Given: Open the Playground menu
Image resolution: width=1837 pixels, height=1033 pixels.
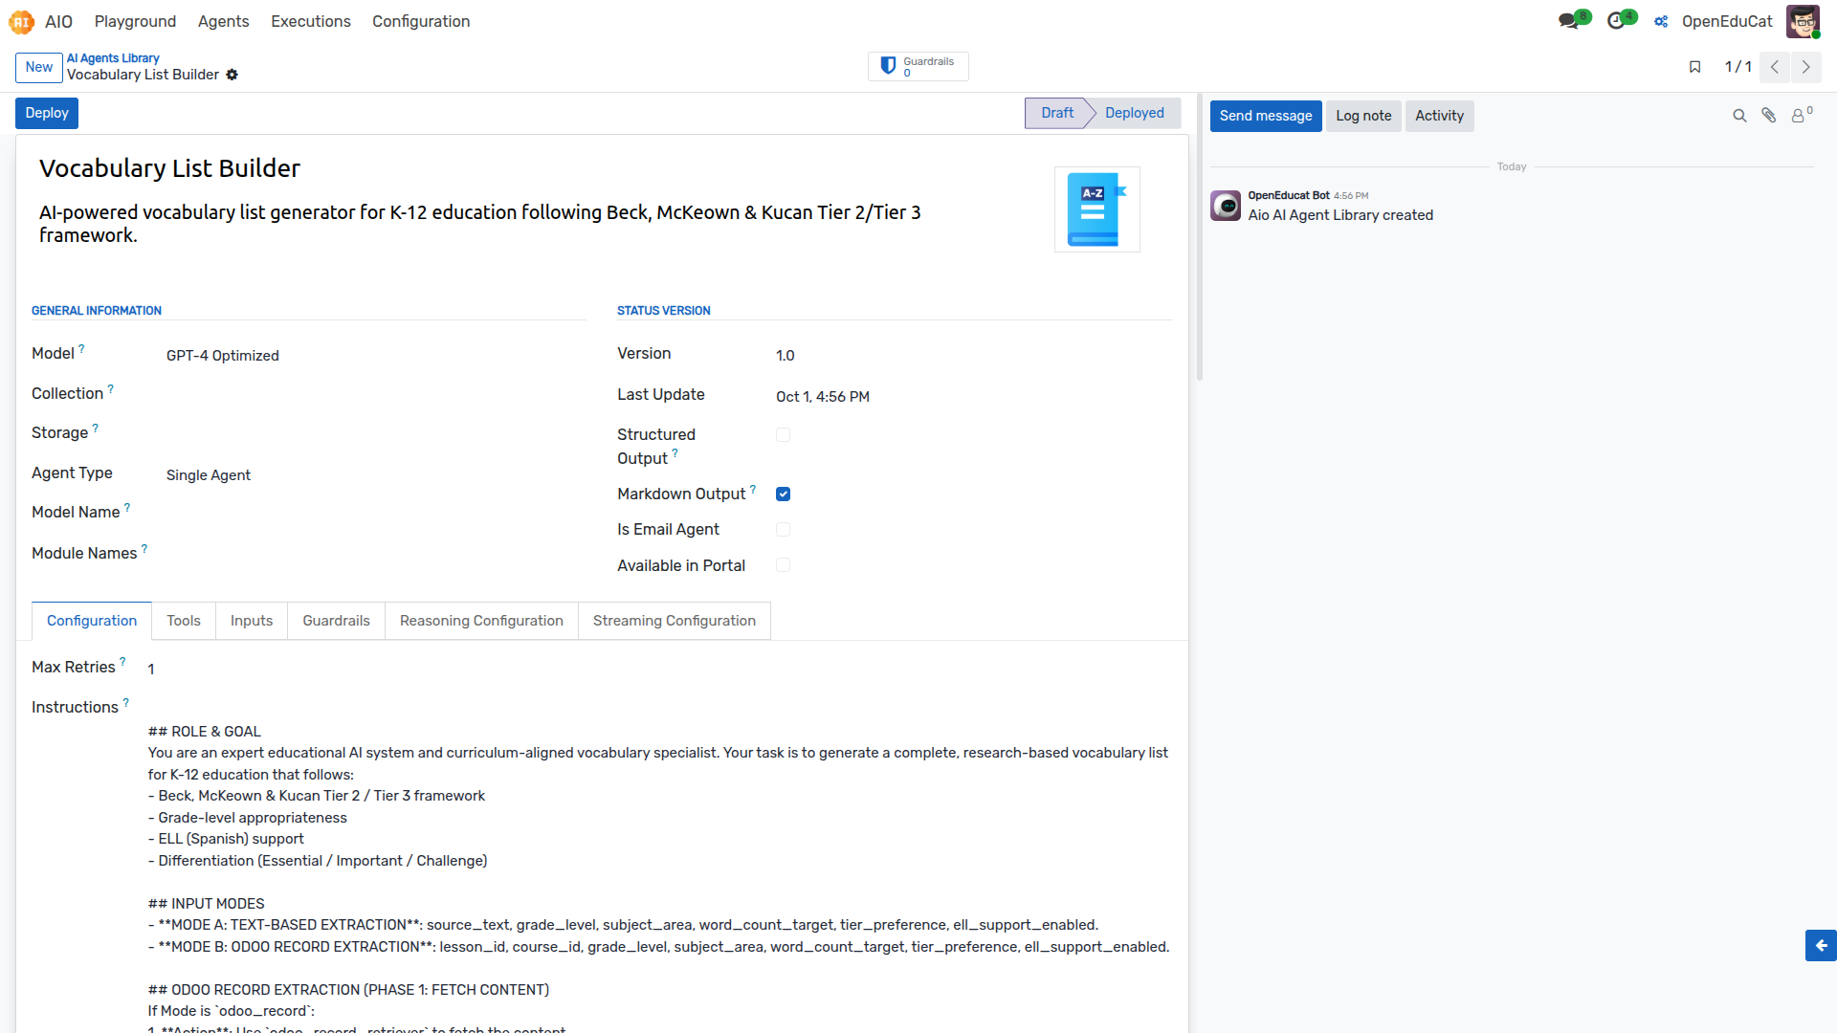Looking at the screenshot, I should point(135,21).
